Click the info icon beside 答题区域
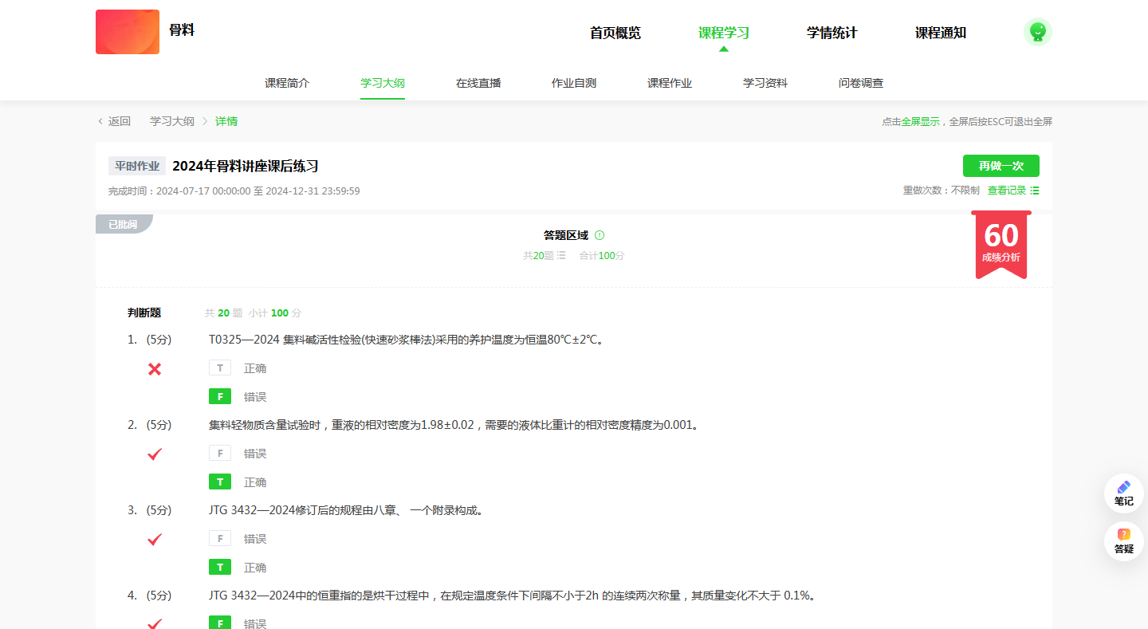 600,235
